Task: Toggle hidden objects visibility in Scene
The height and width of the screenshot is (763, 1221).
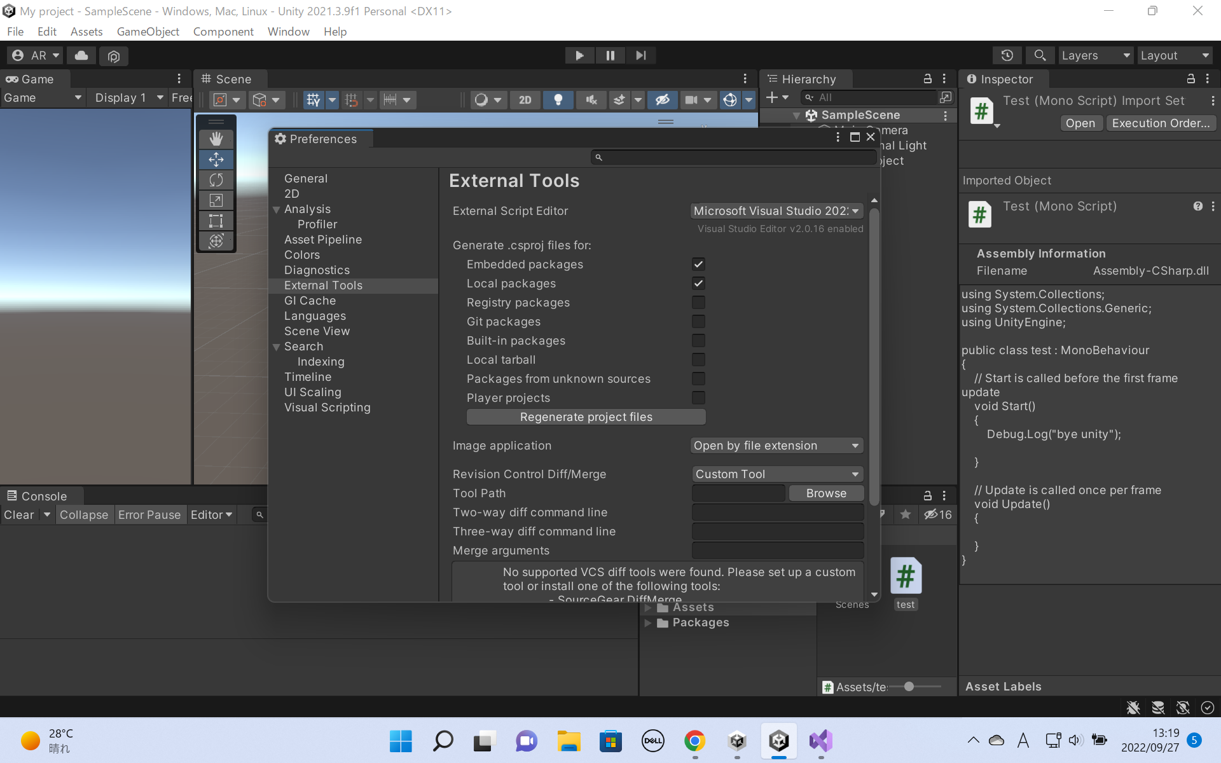Action: point(662,99)
